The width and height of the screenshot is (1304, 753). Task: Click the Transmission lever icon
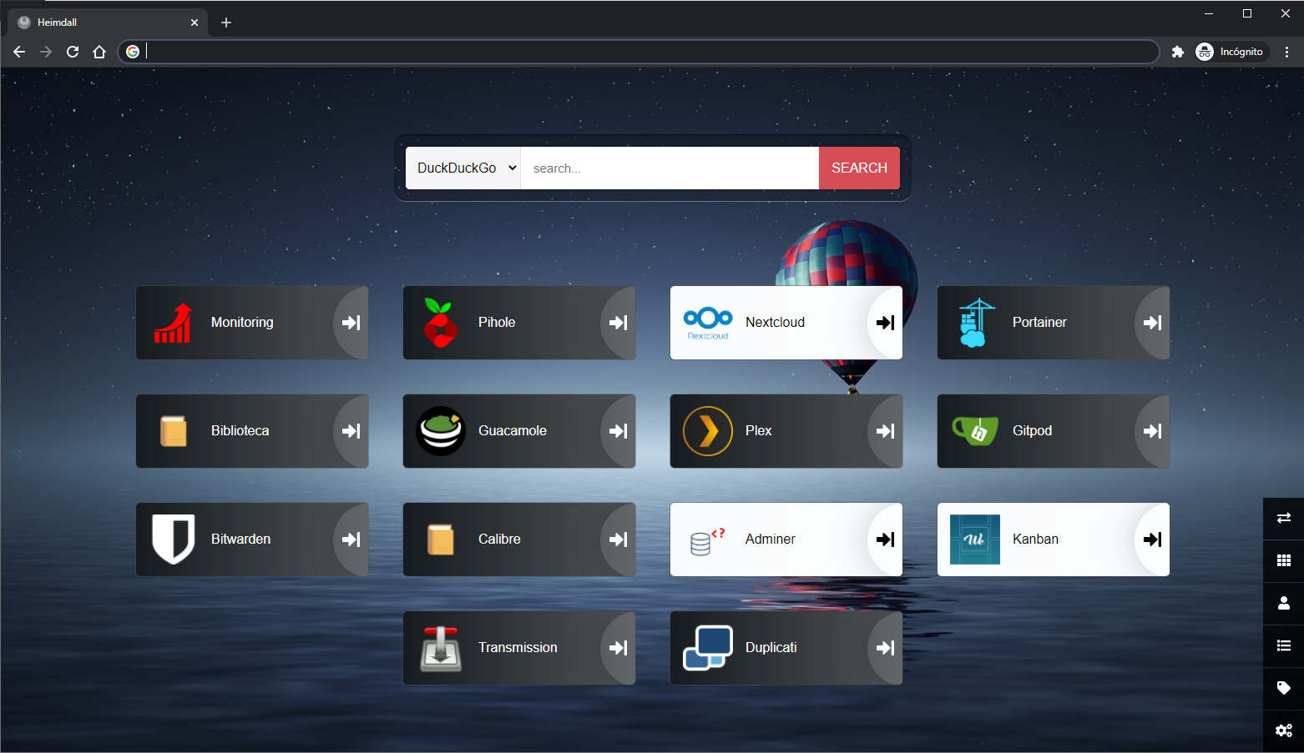(441, 649)
